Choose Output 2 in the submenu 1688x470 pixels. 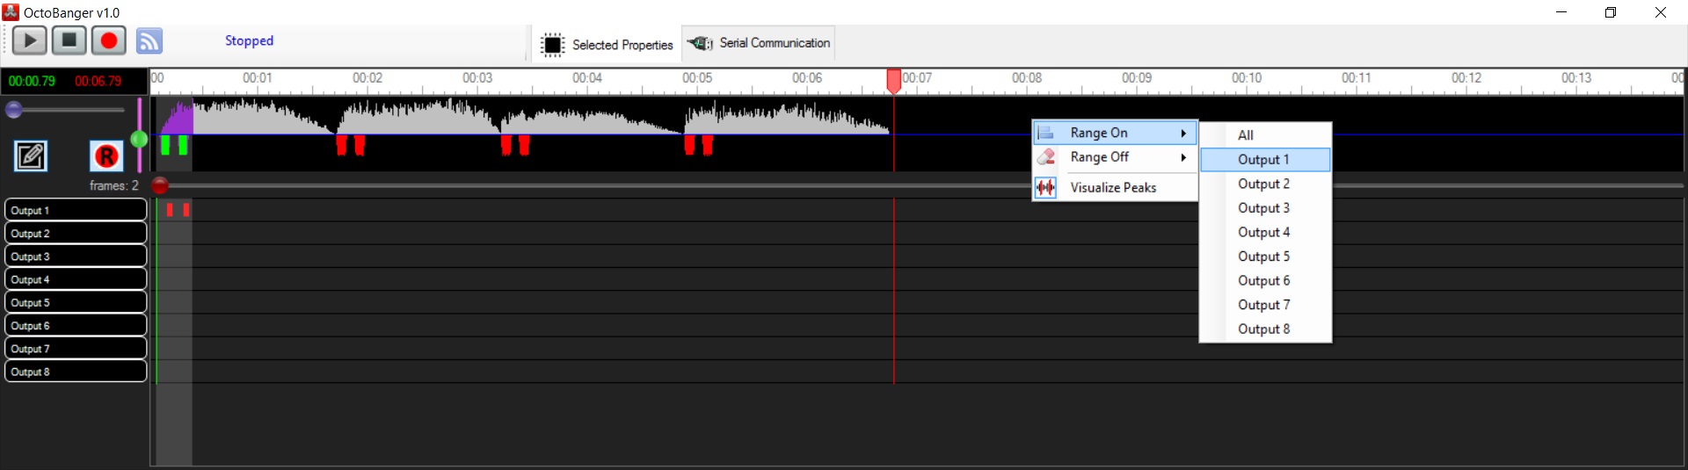tap(1266, 184)
